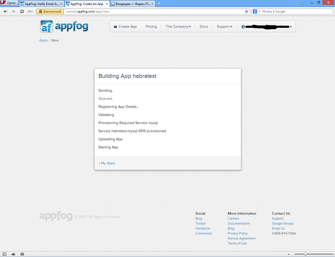Click the 'Service habratest-mysql-4915 provisioned' line
The image size is (335, 257).
tap(132, 131)
